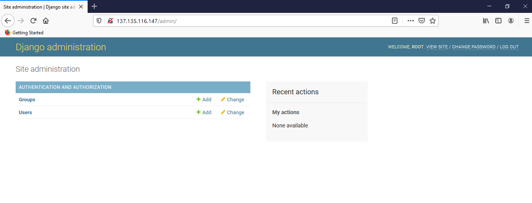Click the WELCOME, ROOT greeting text
The image size is (532, 203).
406,47
